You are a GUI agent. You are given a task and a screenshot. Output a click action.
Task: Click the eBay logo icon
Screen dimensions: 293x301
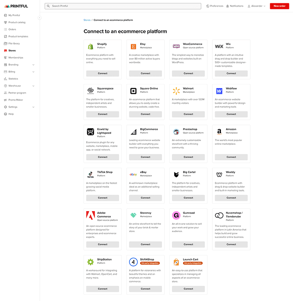[x=133, y=174]
